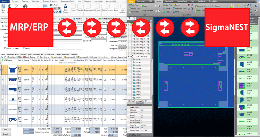
Task: Click the Snap tool
Action: coord(176,12)
